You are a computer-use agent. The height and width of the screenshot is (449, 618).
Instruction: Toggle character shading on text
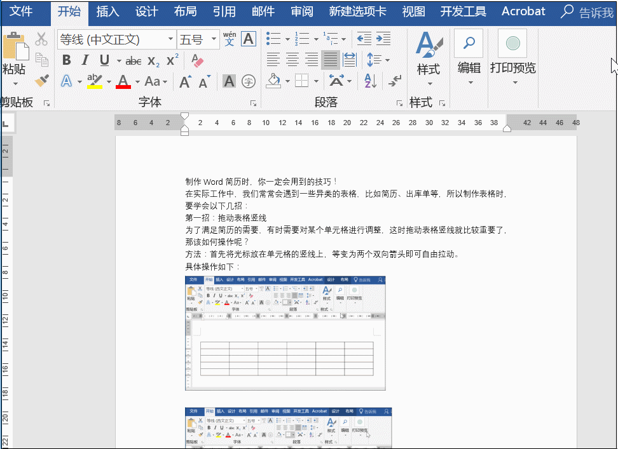tap(229, 81)
